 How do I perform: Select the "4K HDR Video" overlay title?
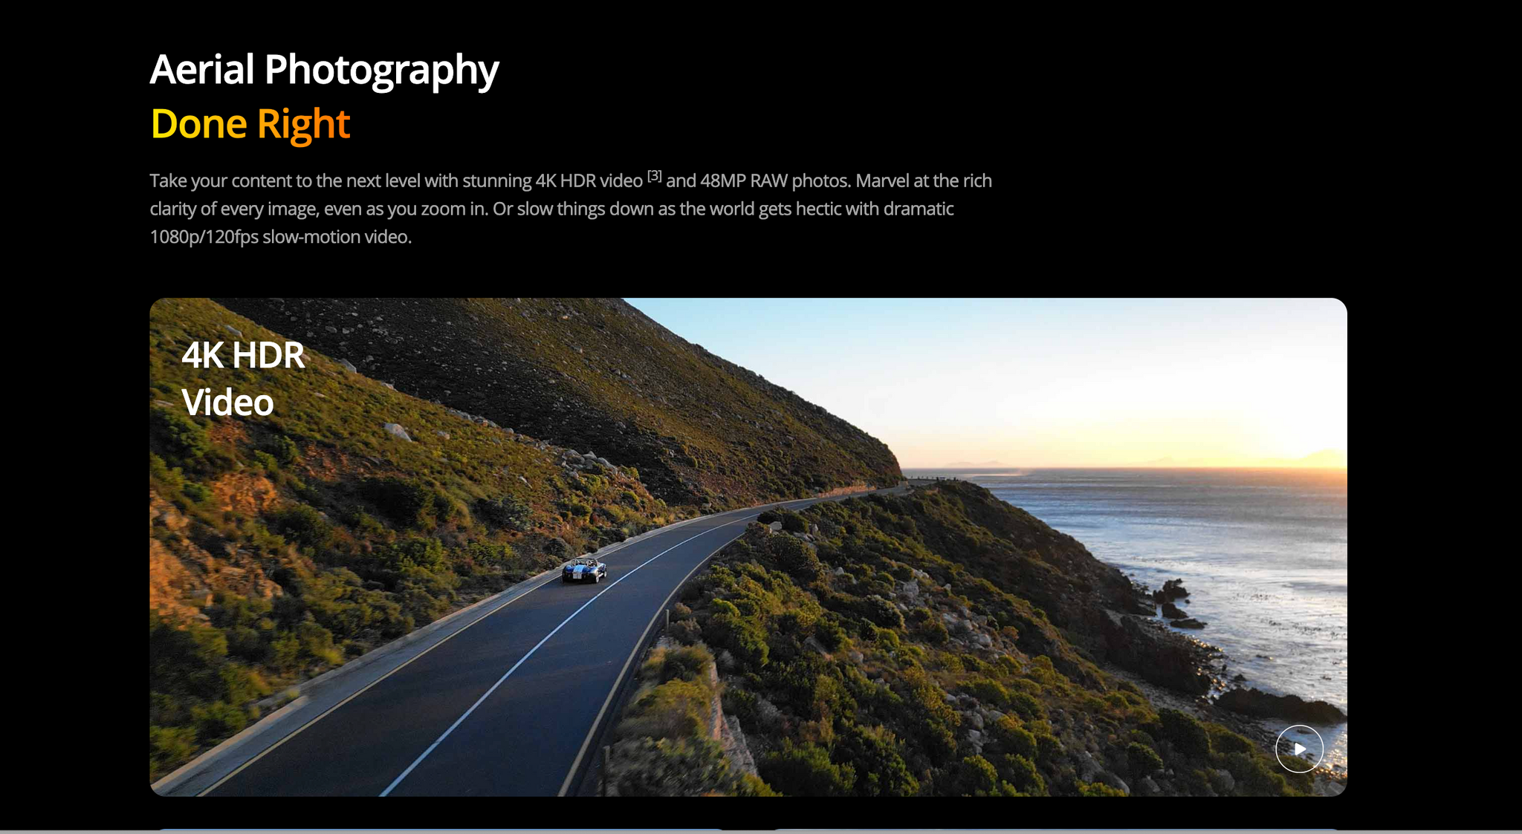pos(243,379)
